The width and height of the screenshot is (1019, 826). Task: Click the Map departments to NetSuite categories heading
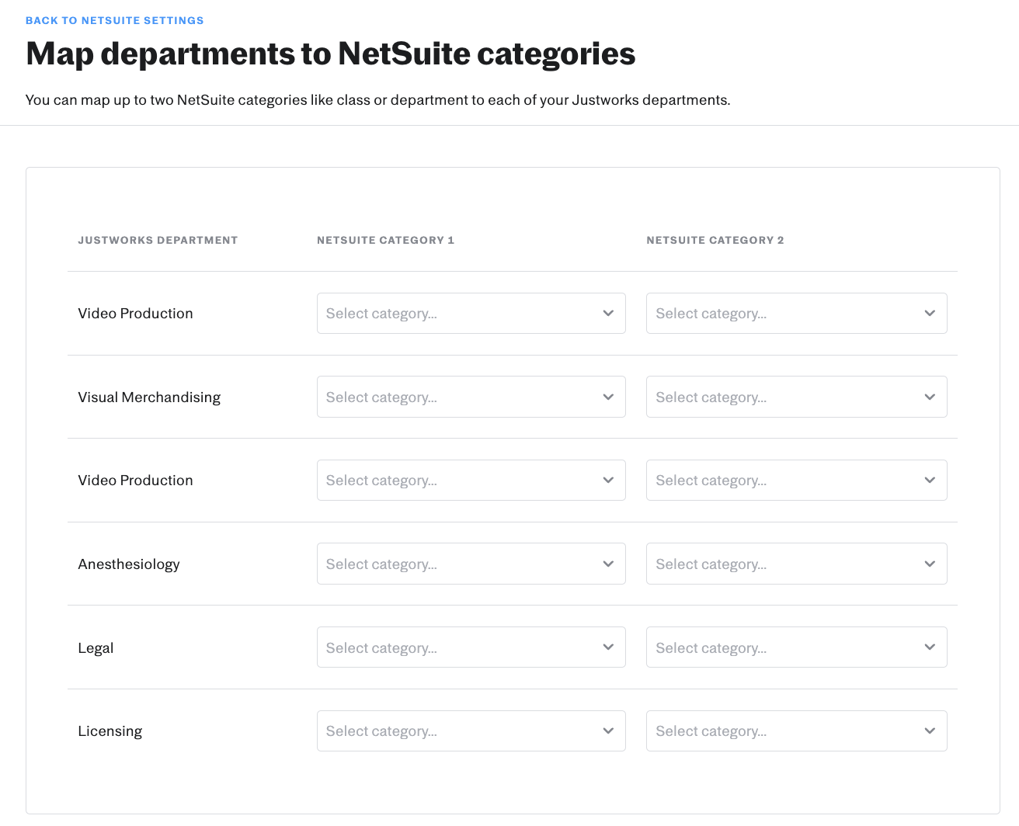(x=331, y=54)
